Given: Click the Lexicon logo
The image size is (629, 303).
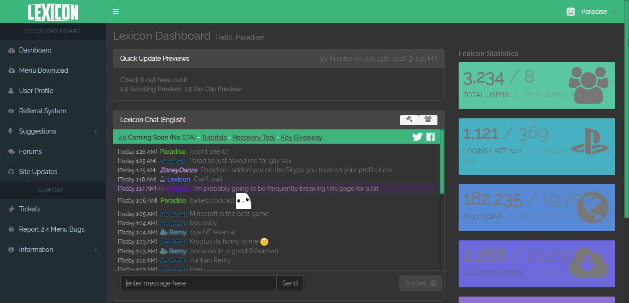Looking at the screenshot, I should pyautogui.click(x=53, y=12).
